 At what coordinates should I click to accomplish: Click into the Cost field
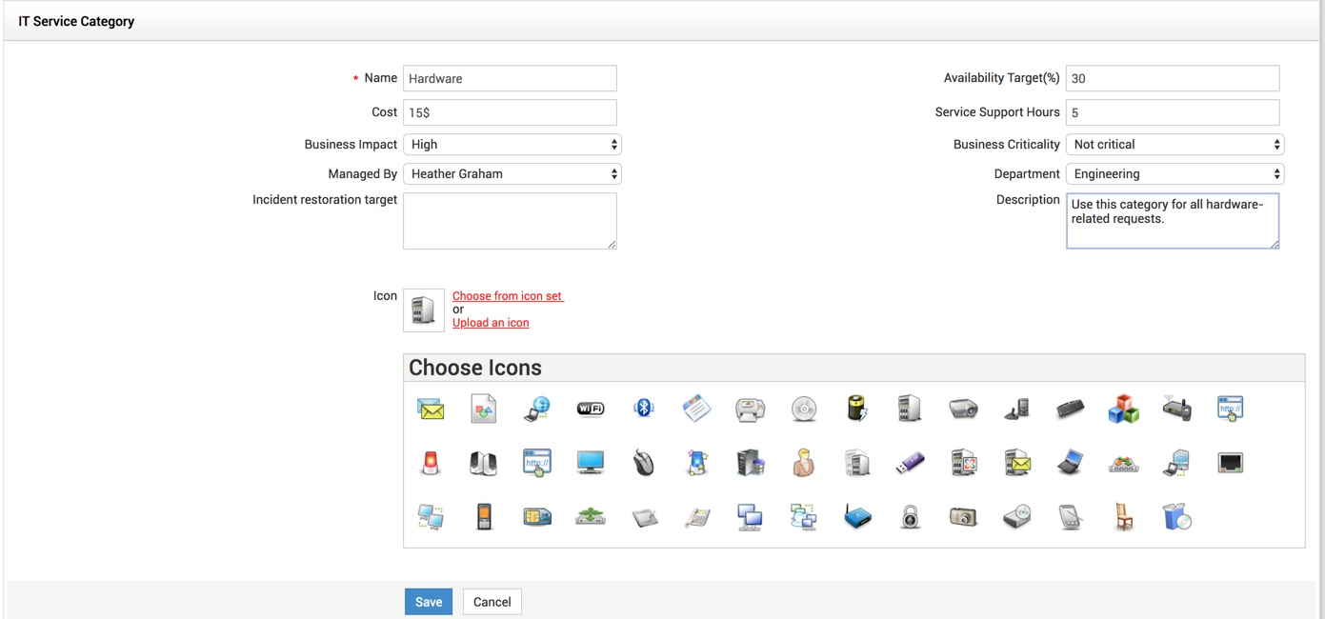[x=510, y=112]
